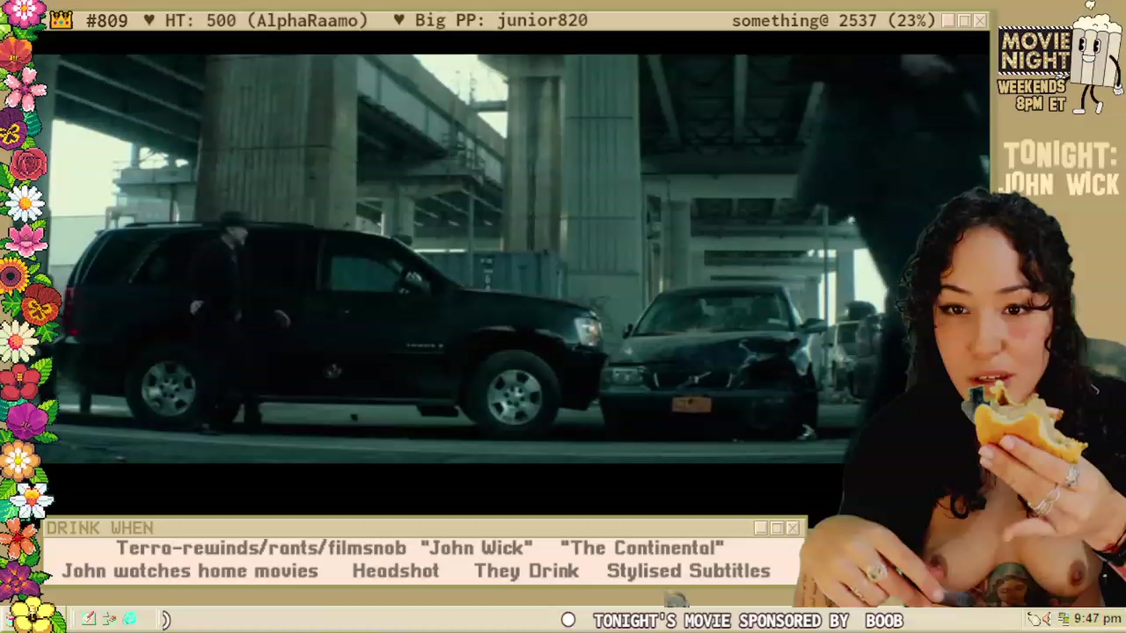Click the WEEKENDS 8PM ET schedule text
Image resolution: width=1126 pixels, height=633 pixels.
tap(1032, 96)
